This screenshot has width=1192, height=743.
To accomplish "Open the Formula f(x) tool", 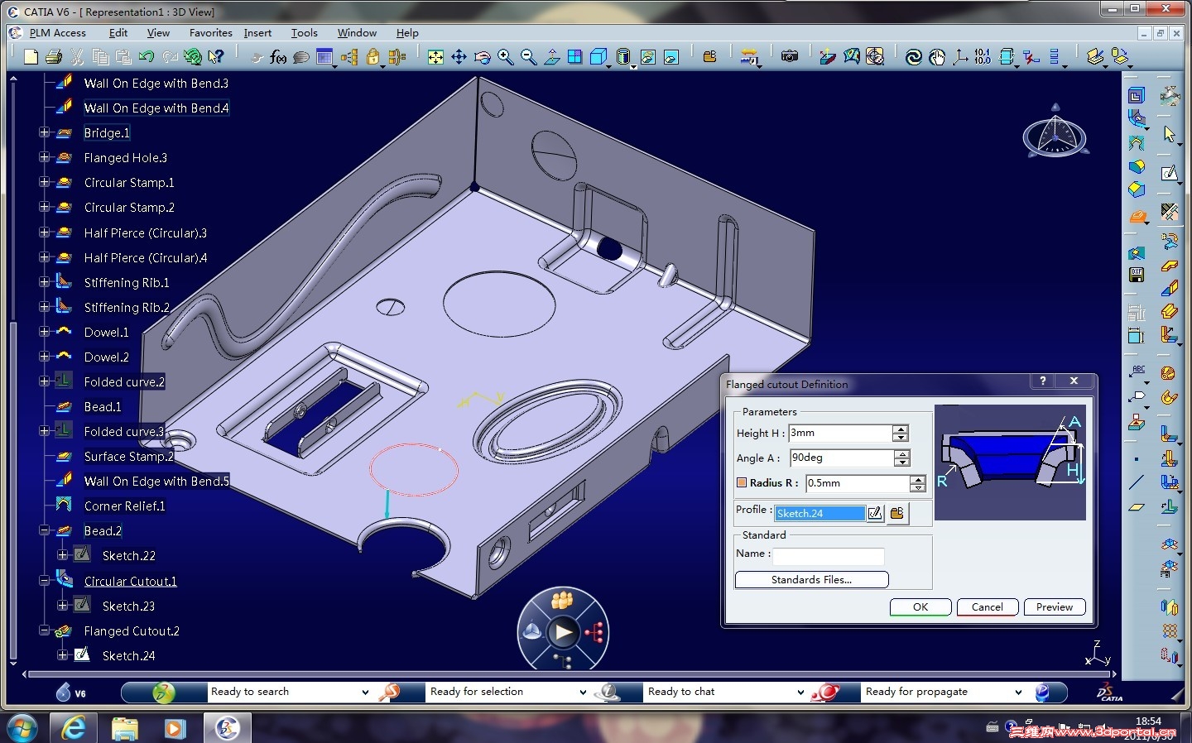I will pyautogui.click(x=278, y=57).
